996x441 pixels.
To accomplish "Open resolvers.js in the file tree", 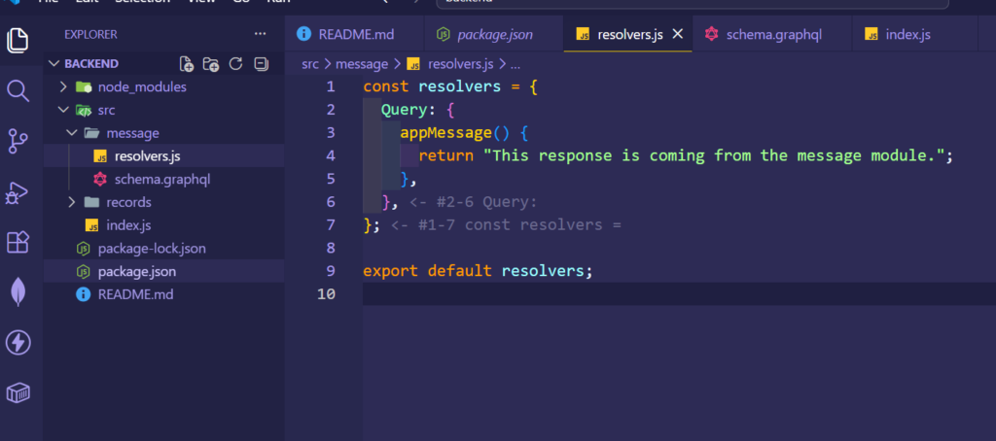I will [x=163, y=156].
